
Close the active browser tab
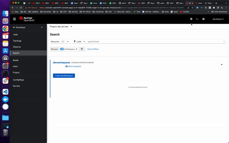(192, 3)
